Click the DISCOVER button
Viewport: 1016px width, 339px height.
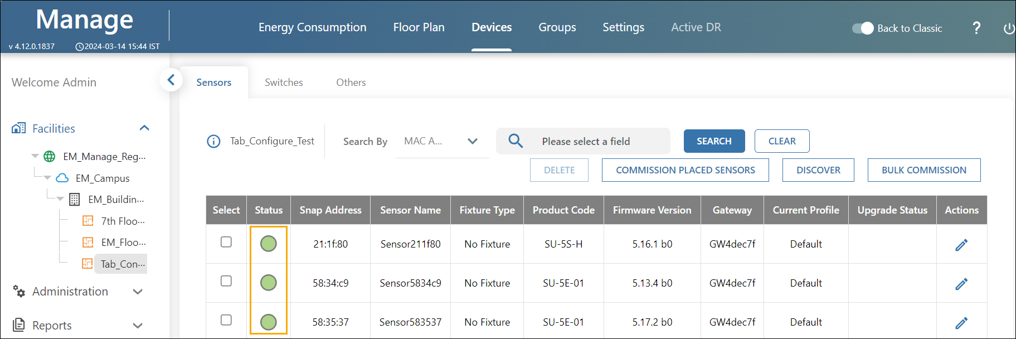(x=818, y=170)
